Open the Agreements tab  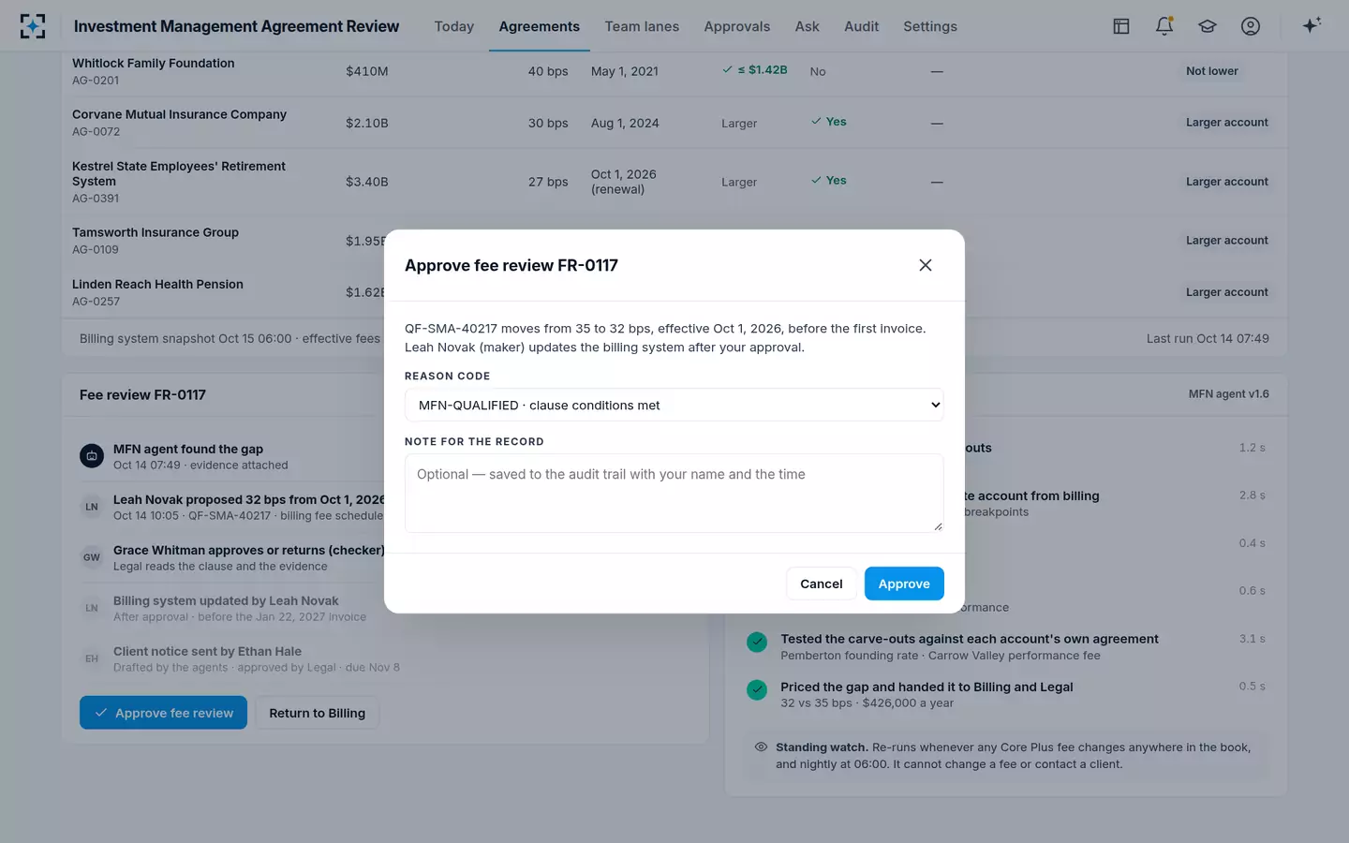click(x=540, y=26)
